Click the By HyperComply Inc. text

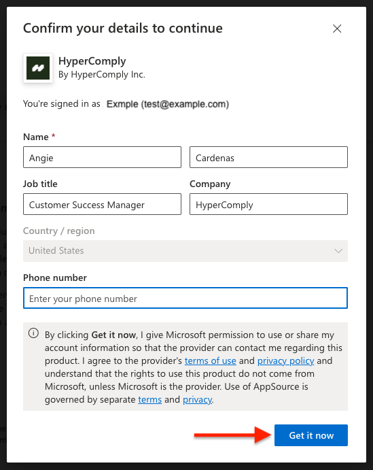102,74
